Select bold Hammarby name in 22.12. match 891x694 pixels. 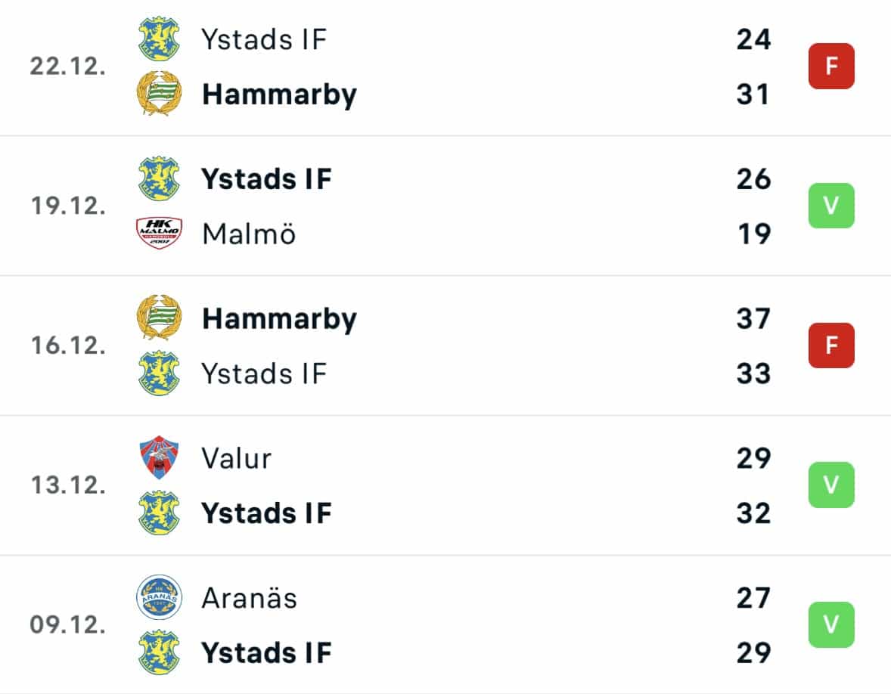point(279,94)
